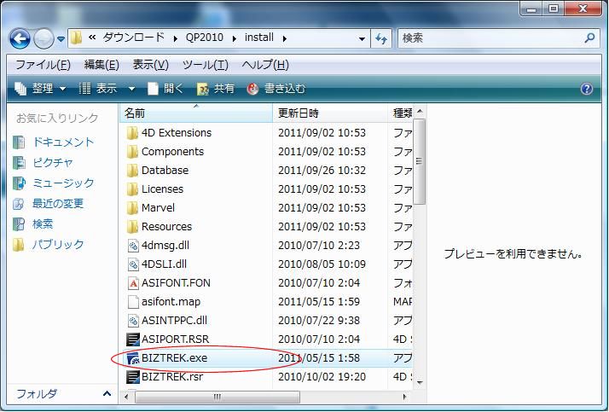Click the 書き込む burn toolbar button
The width and height of the screenshot is (609, 412).
coord(276,89)
